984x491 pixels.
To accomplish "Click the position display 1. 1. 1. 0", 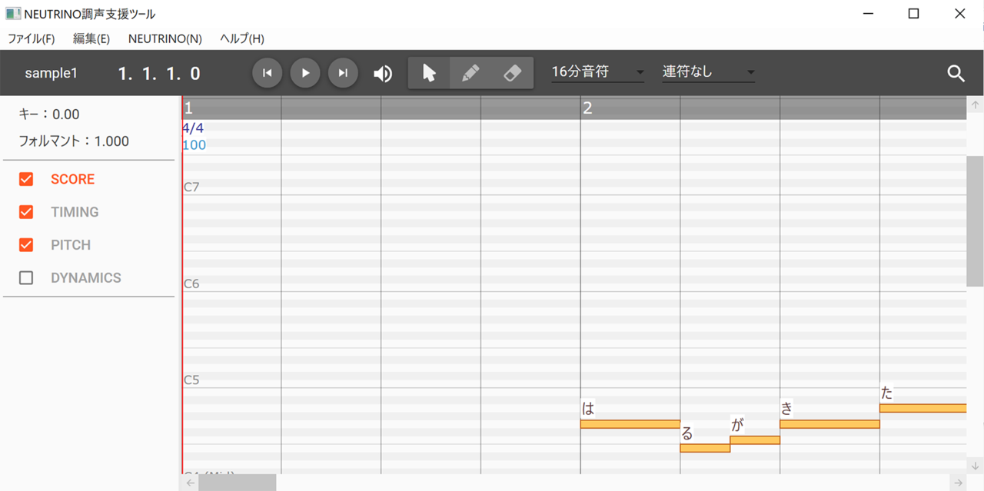I will [x=159, y=73].
